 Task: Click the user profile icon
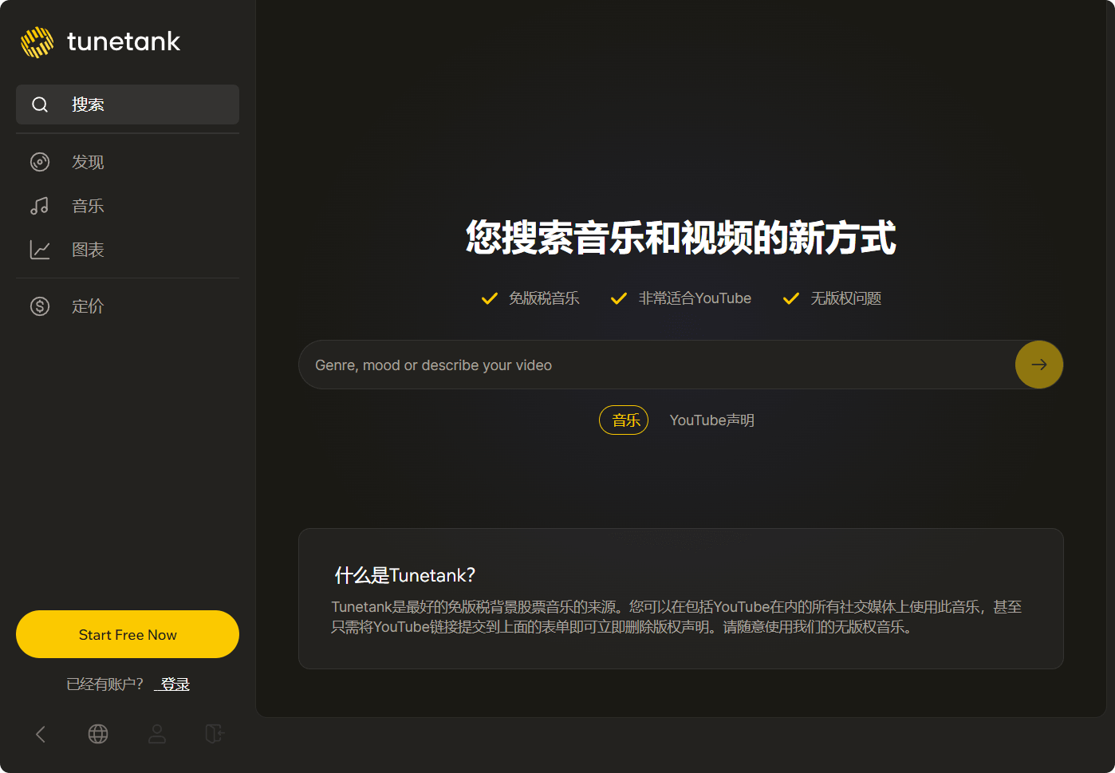pos(157,734)
